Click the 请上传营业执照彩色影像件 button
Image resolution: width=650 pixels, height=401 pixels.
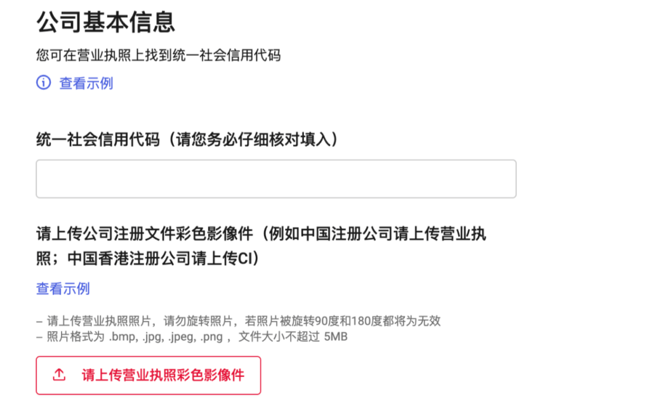click(148, 375)
